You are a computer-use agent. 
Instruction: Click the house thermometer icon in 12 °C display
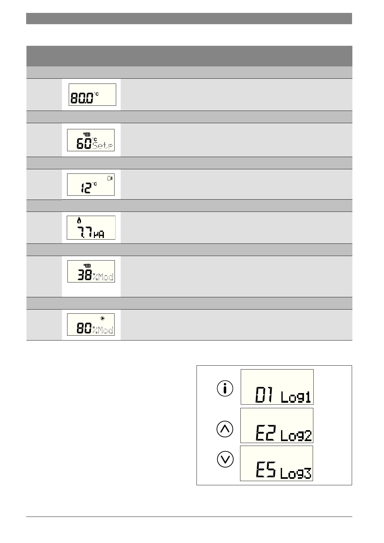tap(110, 178)
